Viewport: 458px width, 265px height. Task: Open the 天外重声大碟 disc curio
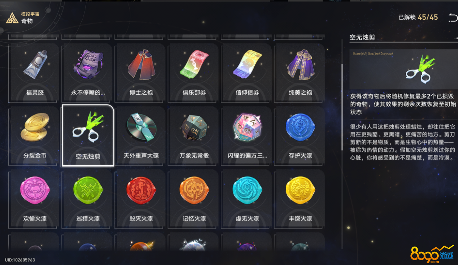[141, 135]
